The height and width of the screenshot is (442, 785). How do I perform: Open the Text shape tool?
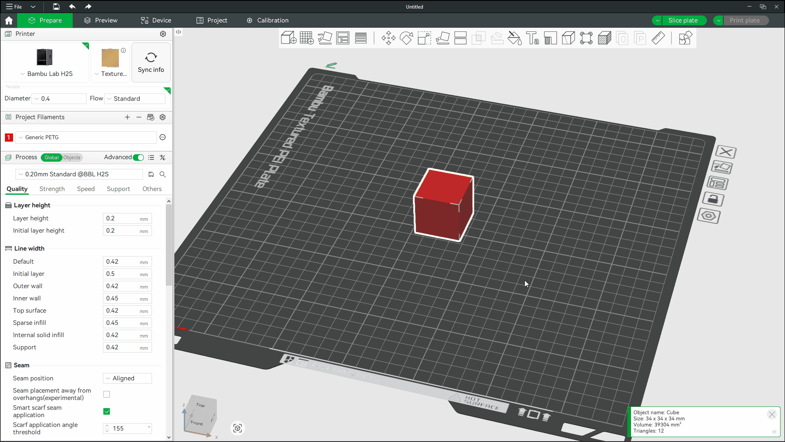click(532, 38)
